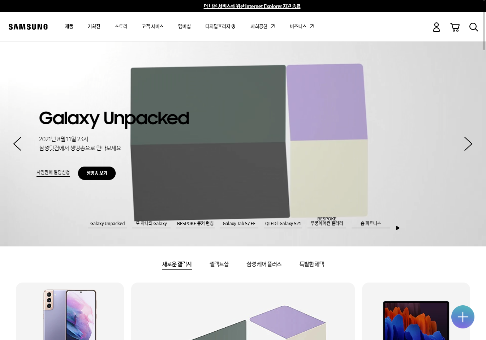
Task: Switch to 삼성 케어 플러스 tab
Action: click(264, 264)
